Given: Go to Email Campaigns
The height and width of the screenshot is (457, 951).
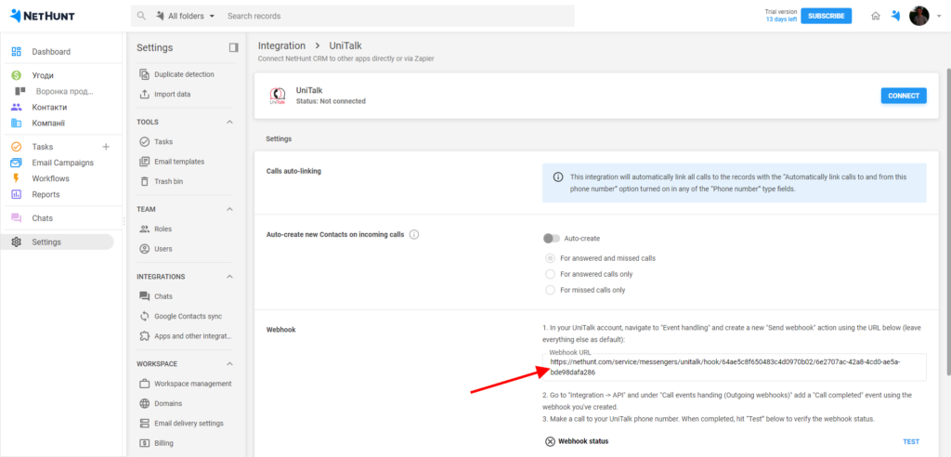Looking at the screenshot, I should 62,163.
